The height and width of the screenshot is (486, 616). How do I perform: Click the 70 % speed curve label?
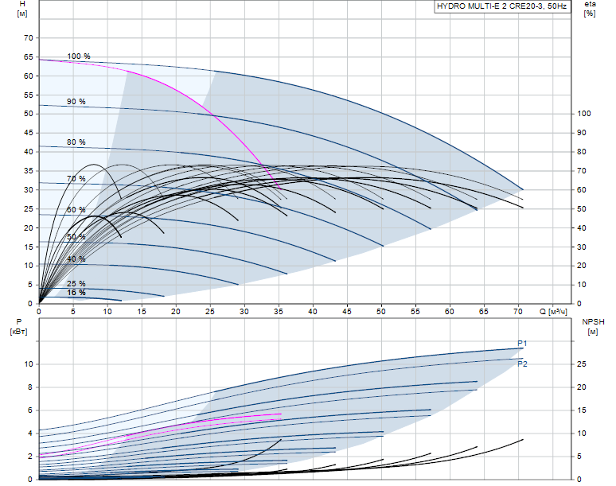pos(76,179)
